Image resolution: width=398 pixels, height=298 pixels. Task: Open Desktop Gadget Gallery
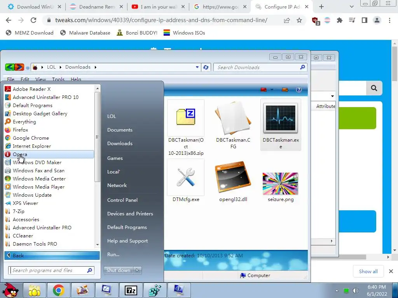point(49,114)
